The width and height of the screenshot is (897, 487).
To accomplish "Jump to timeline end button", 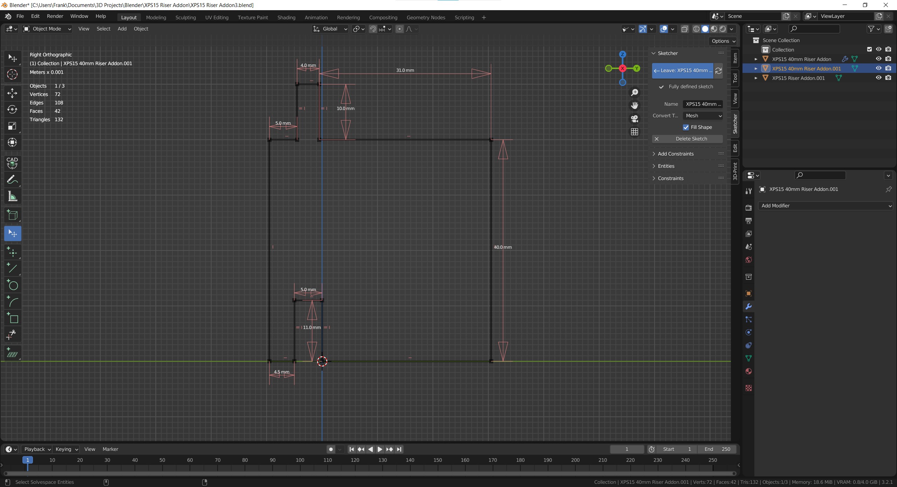I will [399, 449].
